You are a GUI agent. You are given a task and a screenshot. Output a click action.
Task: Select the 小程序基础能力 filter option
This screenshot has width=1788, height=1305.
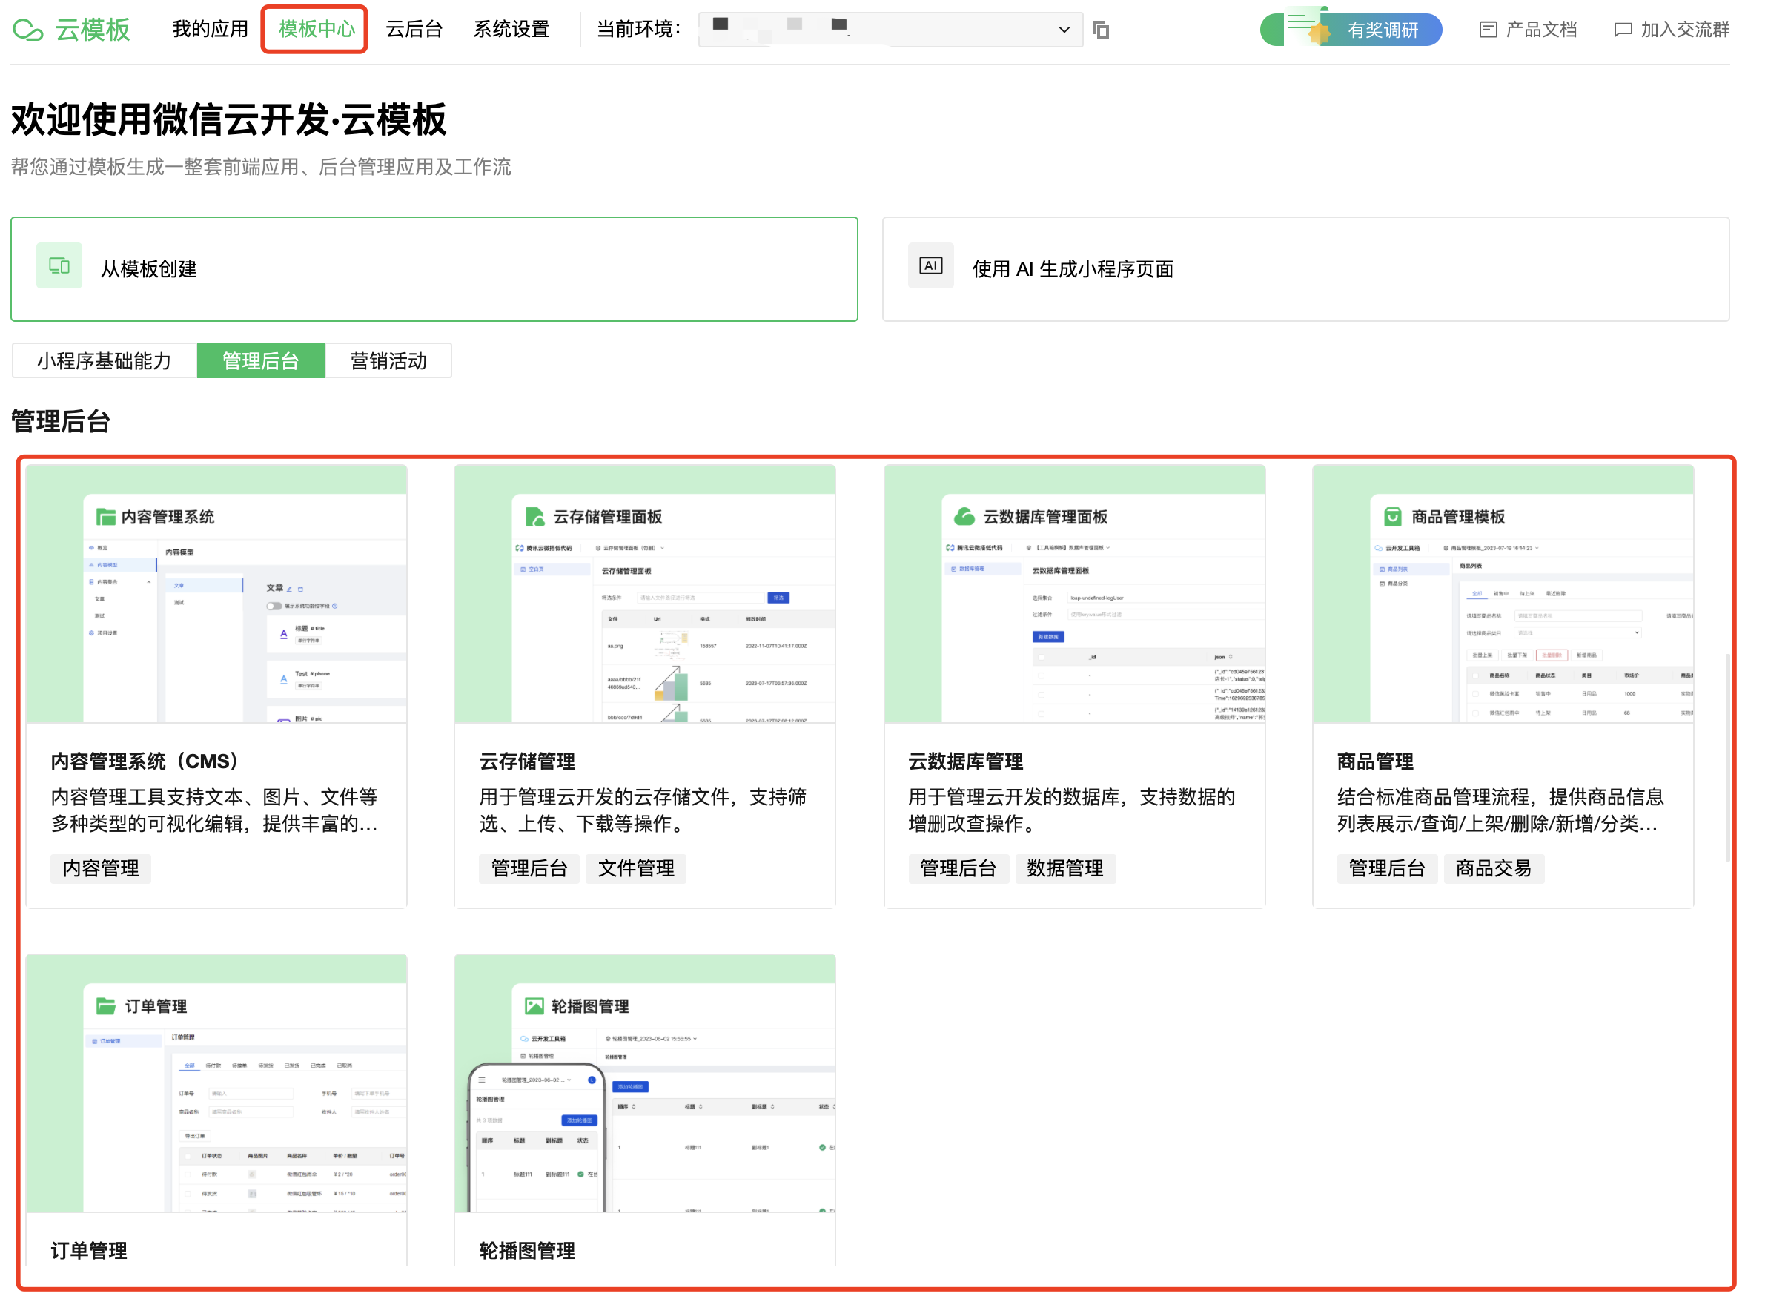(x=105, y=361)
